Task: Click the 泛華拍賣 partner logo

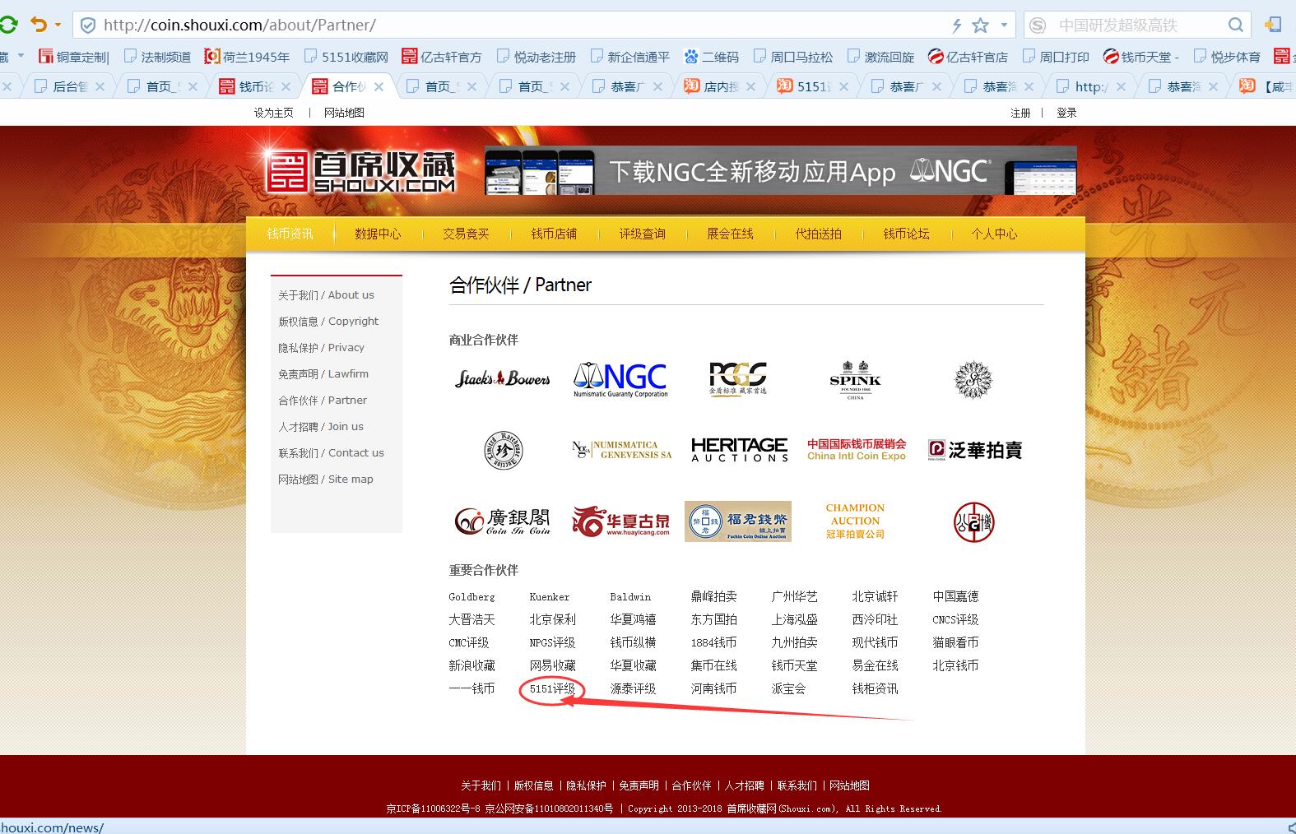Action: pyautogui.click(x=974, y=450)
